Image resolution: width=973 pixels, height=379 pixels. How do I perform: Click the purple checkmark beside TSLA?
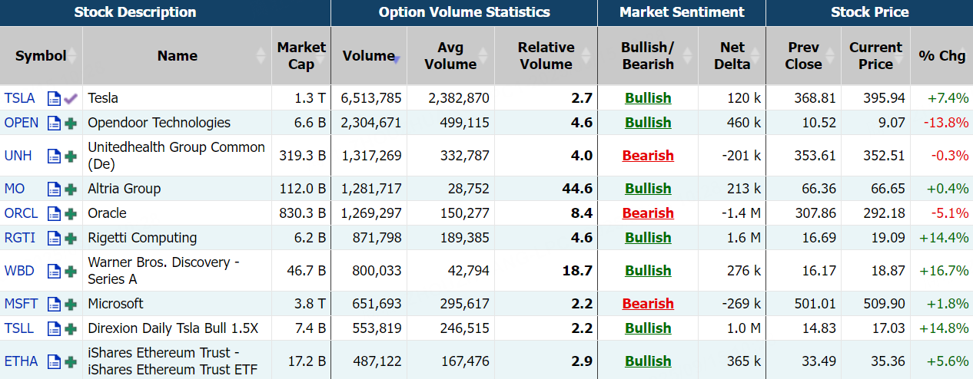(x=71, y=98)
